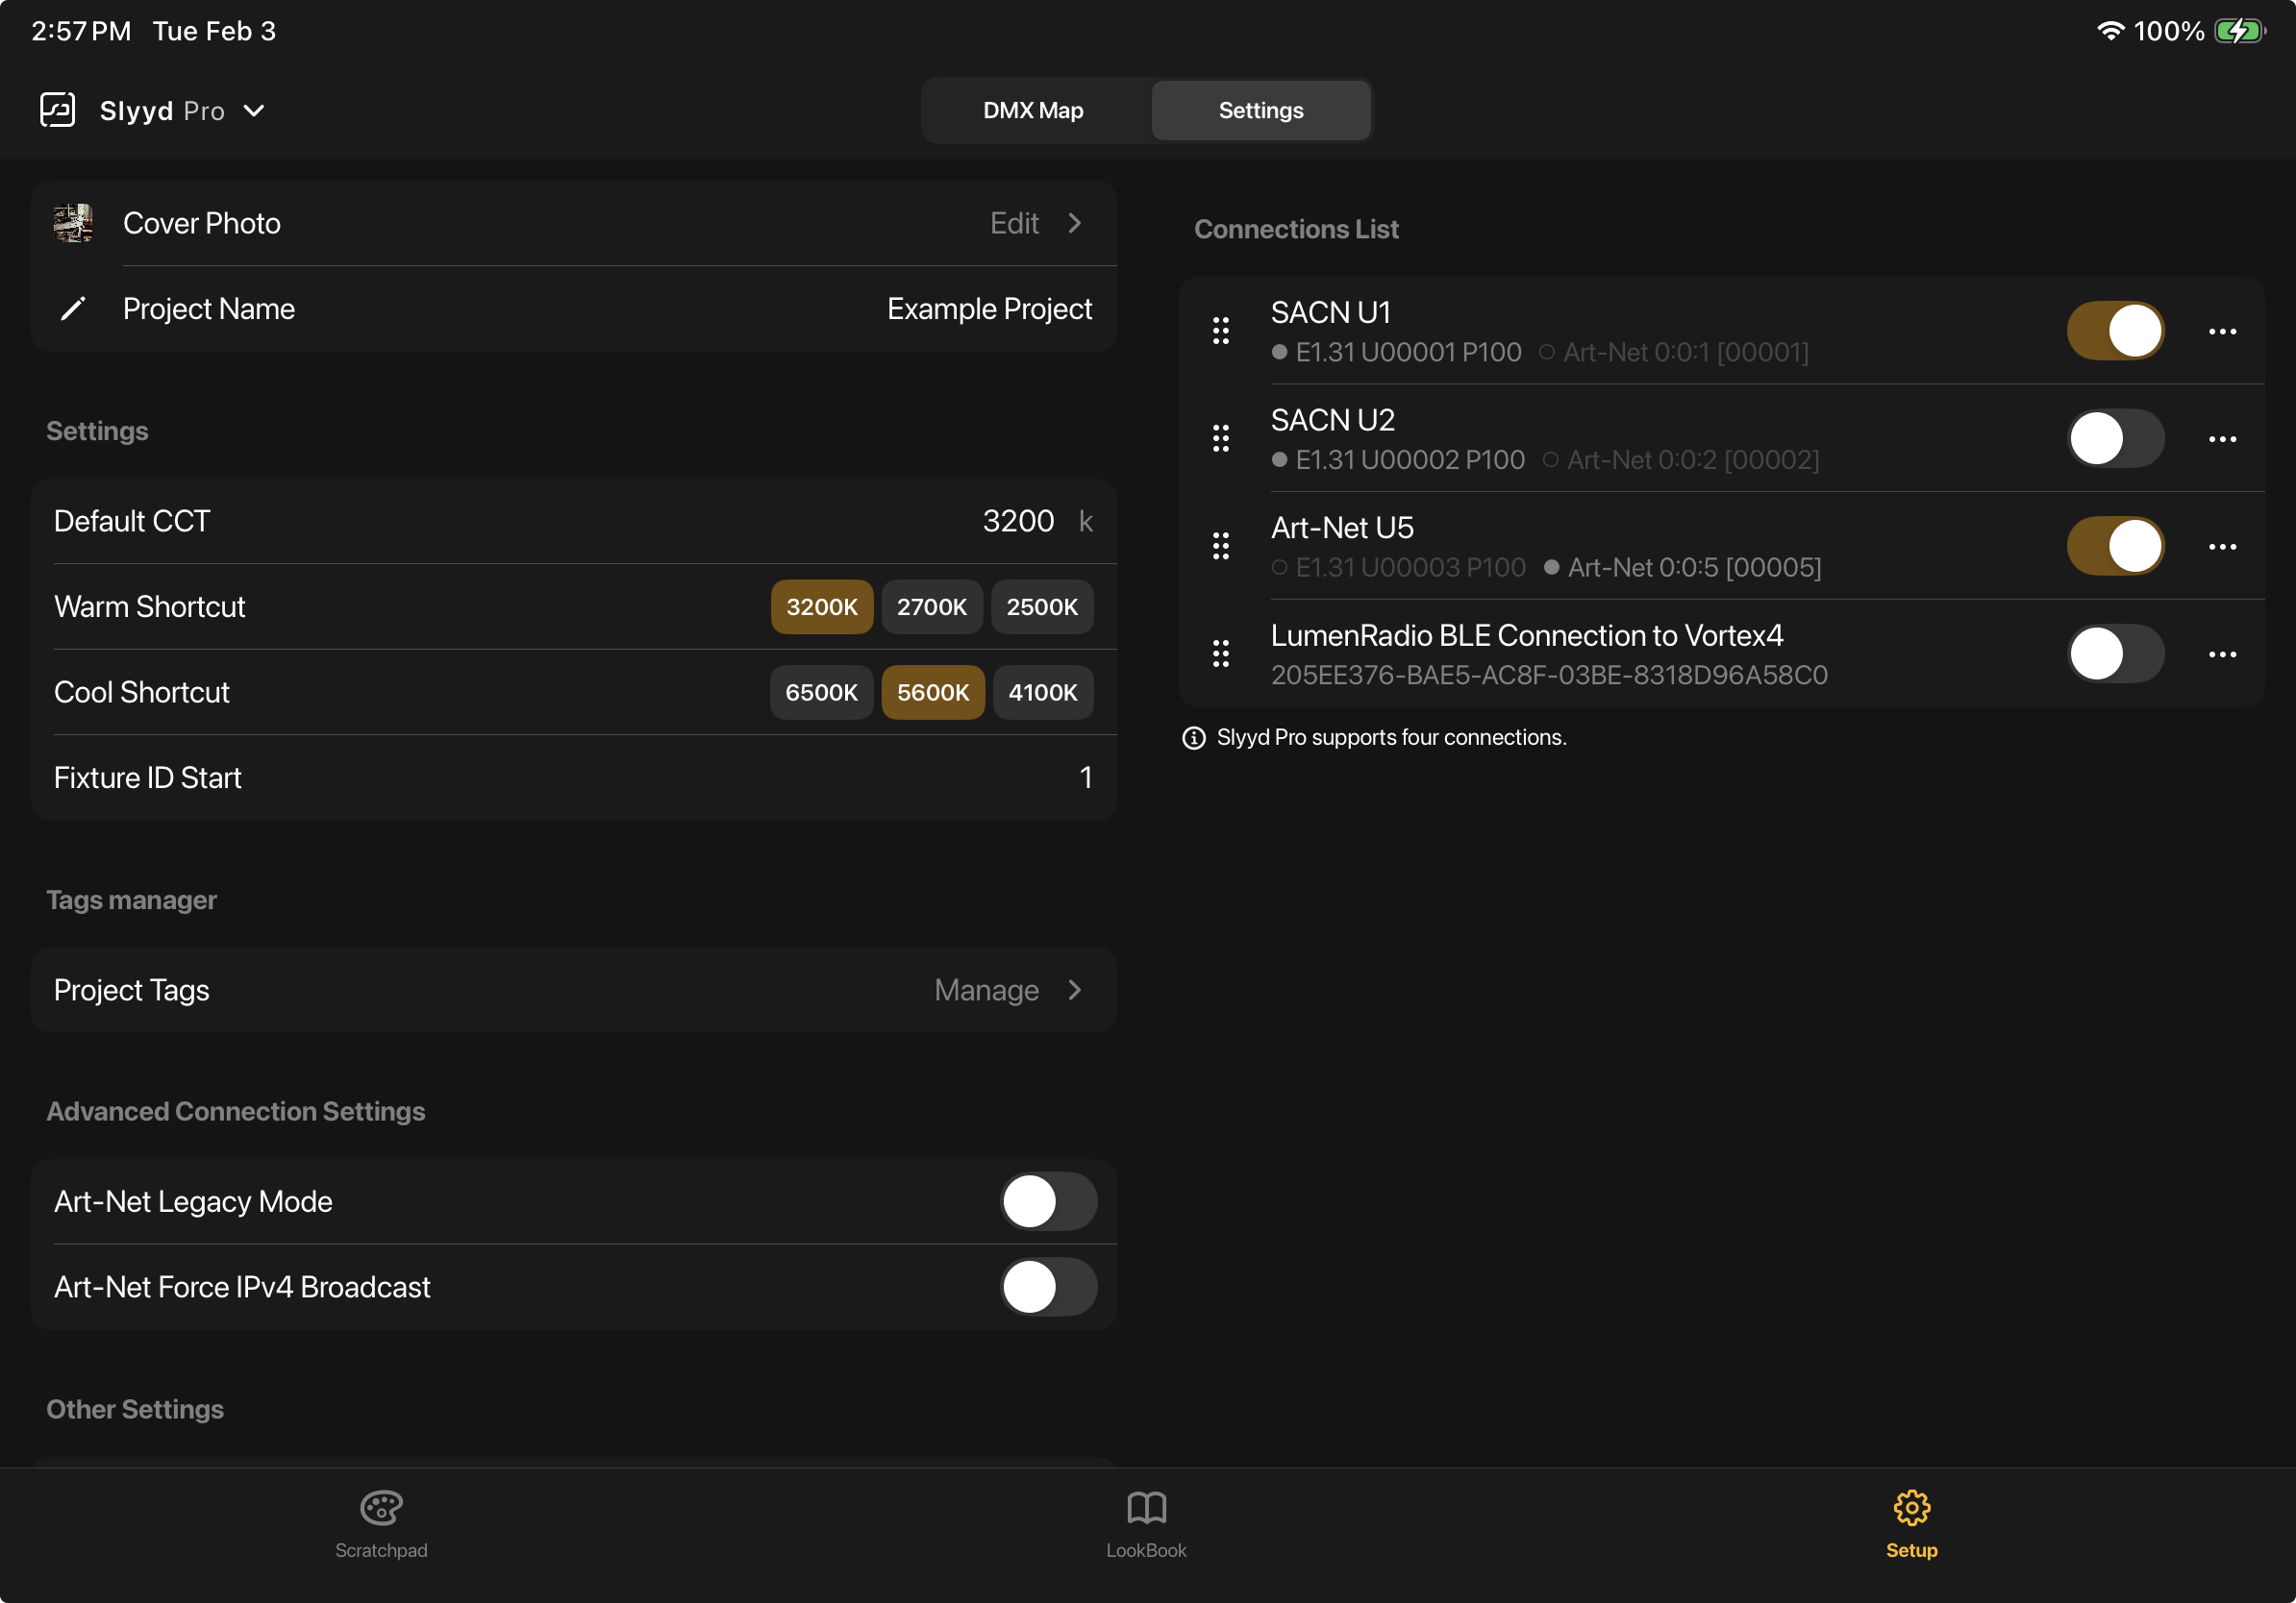Click the Cover Photo thumbnail image
The image size is (2296, 1603).
pyautogui.click(x=71, y=223)
